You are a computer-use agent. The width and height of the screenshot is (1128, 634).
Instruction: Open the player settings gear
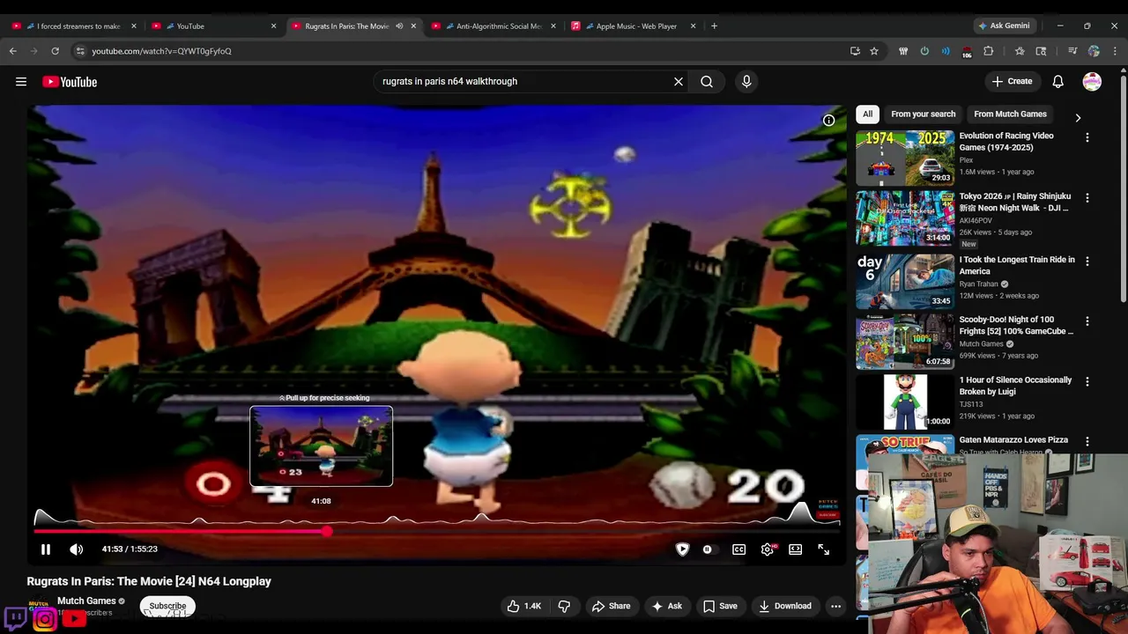tap(768, 549)
